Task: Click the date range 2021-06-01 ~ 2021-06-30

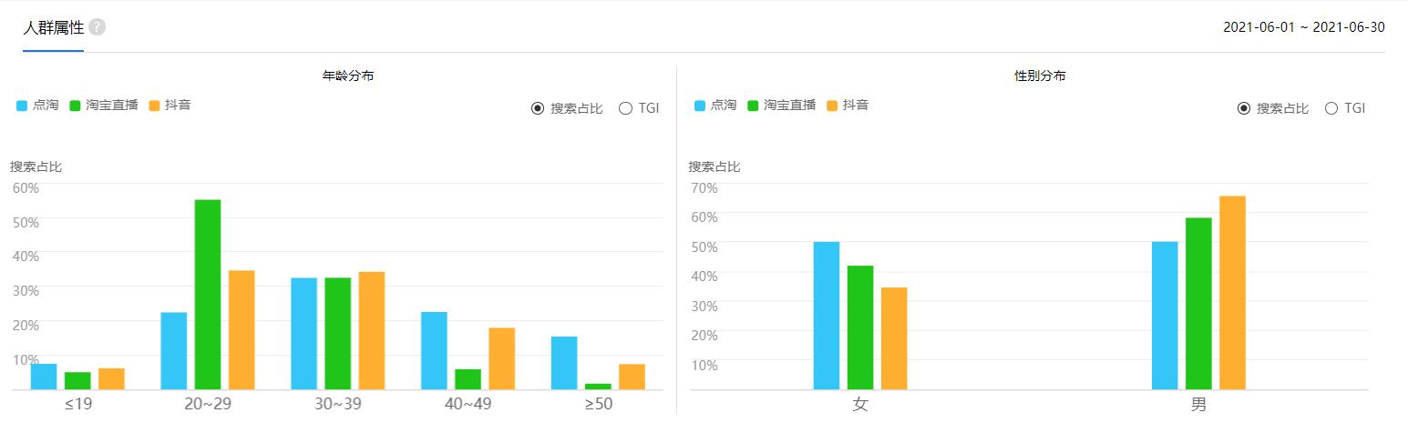Action: pyautogui.click(x=1303, y=27)
